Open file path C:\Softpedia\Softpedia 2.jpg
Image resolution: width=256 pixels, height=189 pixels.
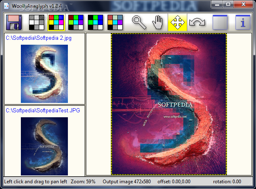click(38, 38)
